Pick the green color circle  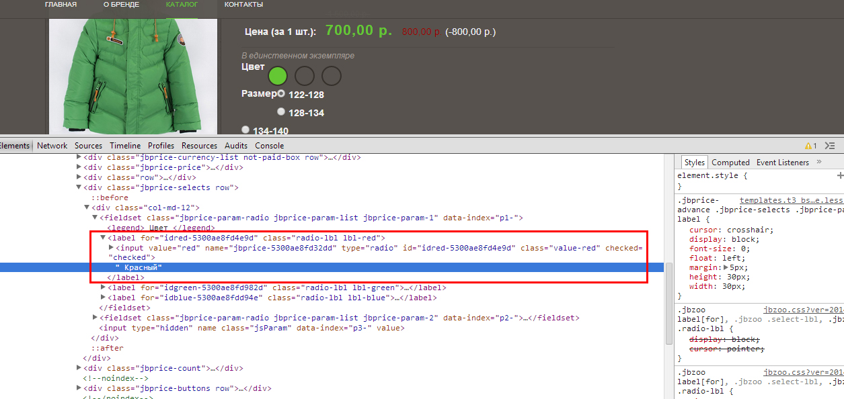point(278,76)
